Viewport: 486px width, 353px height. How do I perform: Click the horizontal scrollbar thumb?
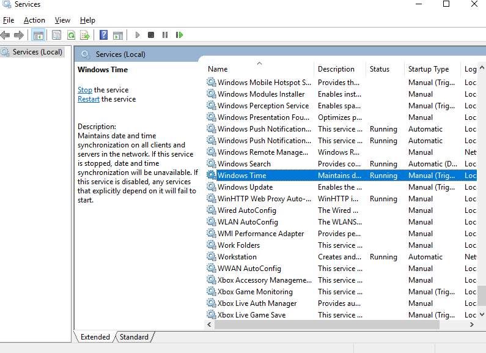point(326,324)
